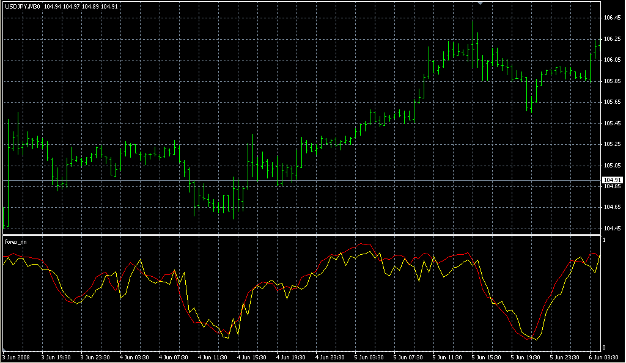This screenshot has width=626, height=363.
Task: Click the 105.65 label on price axis
Action: (612, 102)
